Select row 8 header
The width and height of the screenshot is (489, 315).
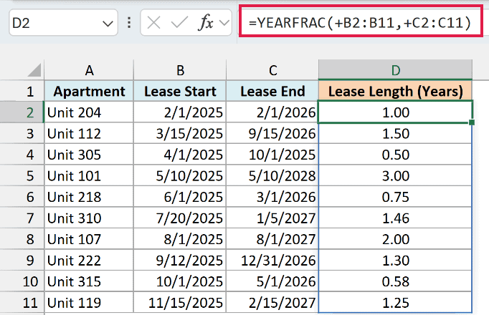coord(22,239)
